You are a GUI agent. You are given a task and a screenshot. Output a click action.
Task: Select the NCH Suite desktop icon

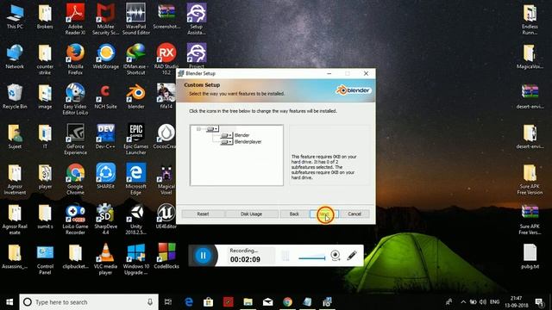click(x=105, y=96)
